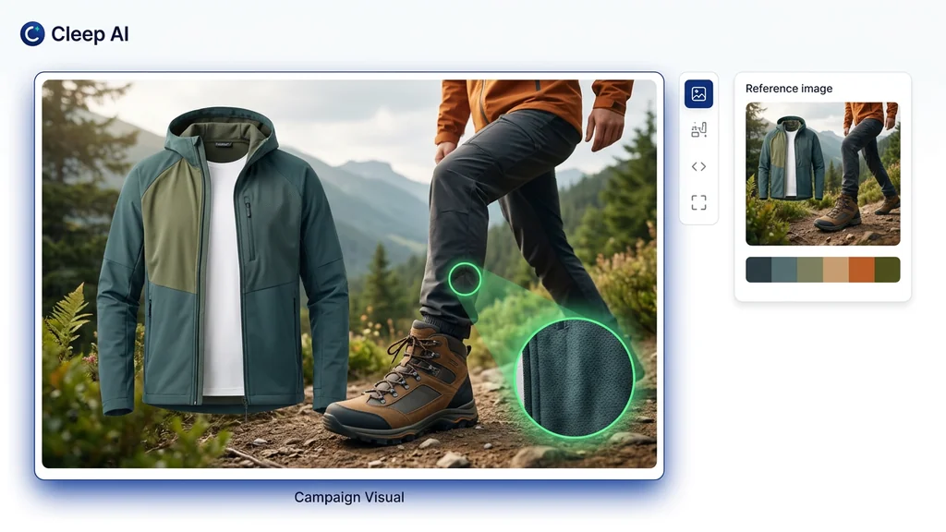Image resolution: width=946 pixels, height=532 pixels.
Task: Click the "Campaign Visual" caption
Action: coord(349,498)
